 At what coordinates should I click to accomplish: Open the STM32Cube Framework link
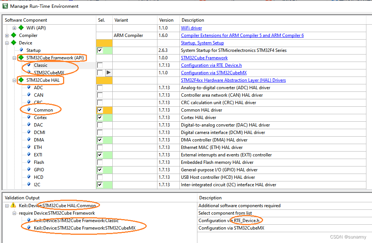click(x=204, y=58)
